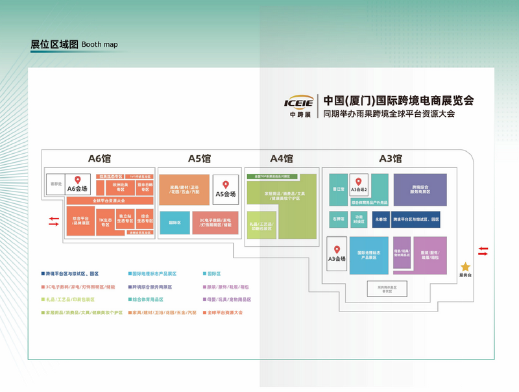The image size is (519, 392).
Task: Click the 综合平台/品牌展区 booth block
Action: coord(80,221)
